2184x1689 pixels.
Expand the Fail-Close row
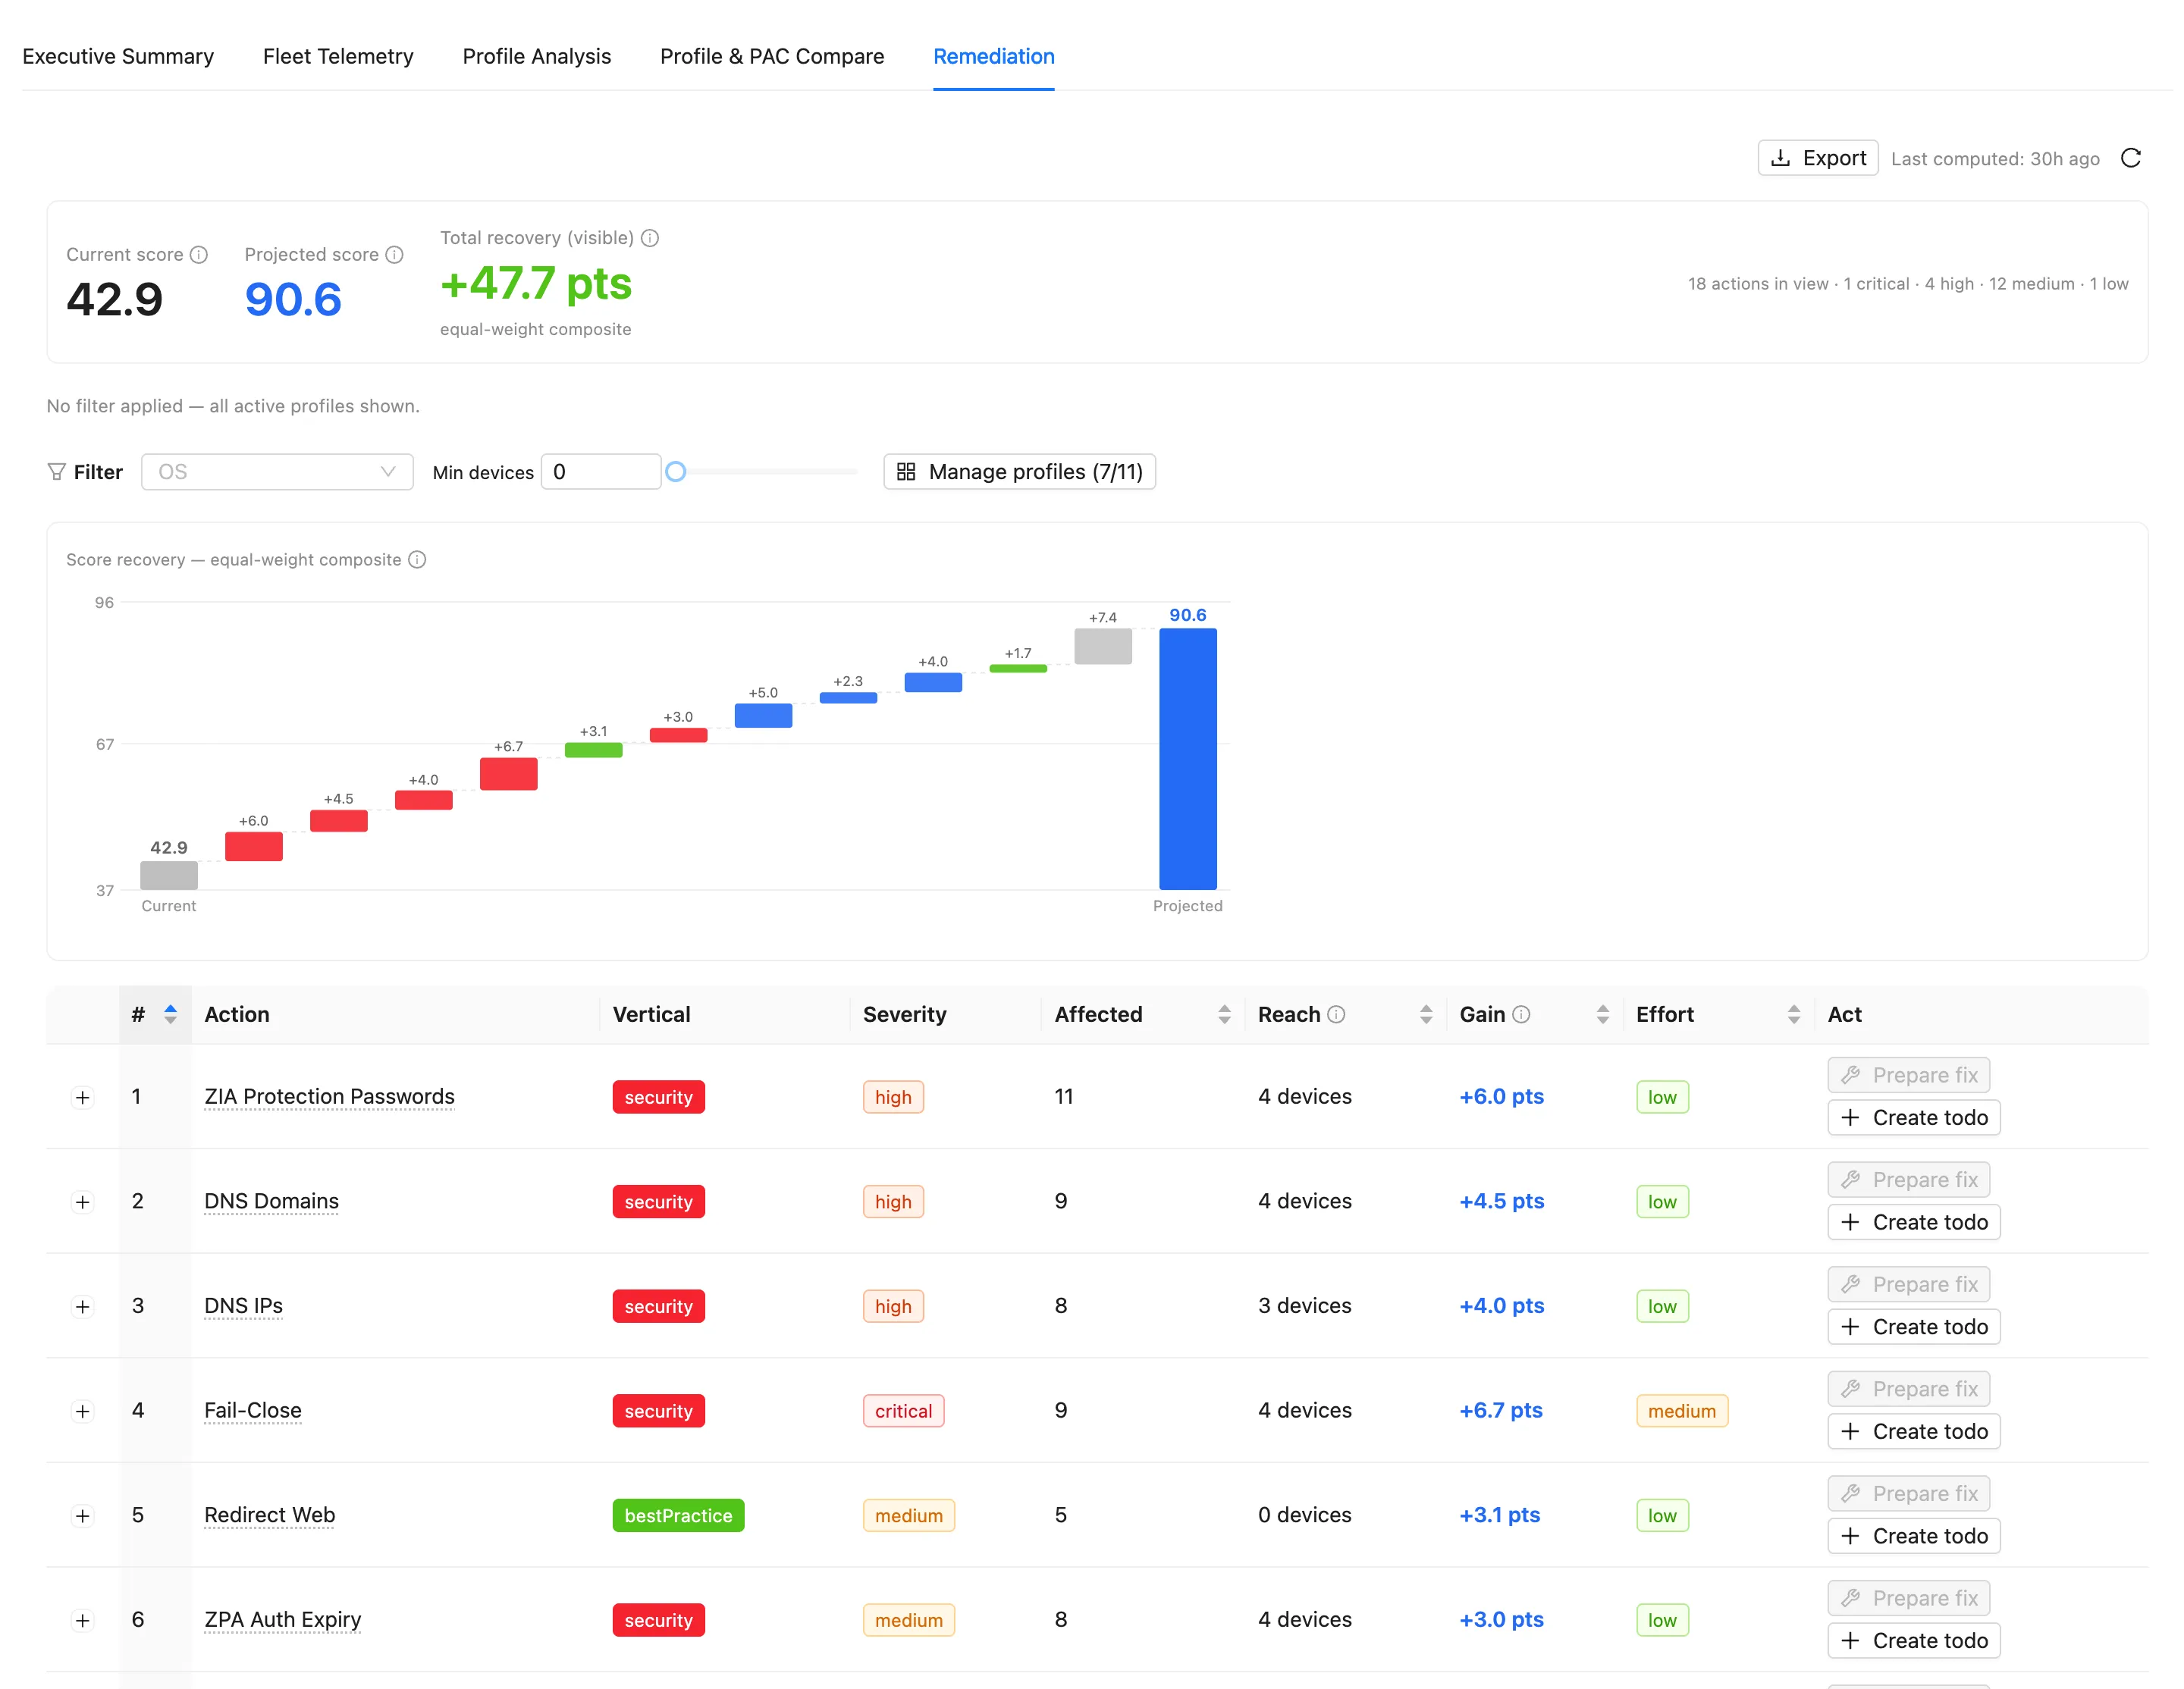pos(83,1412)
